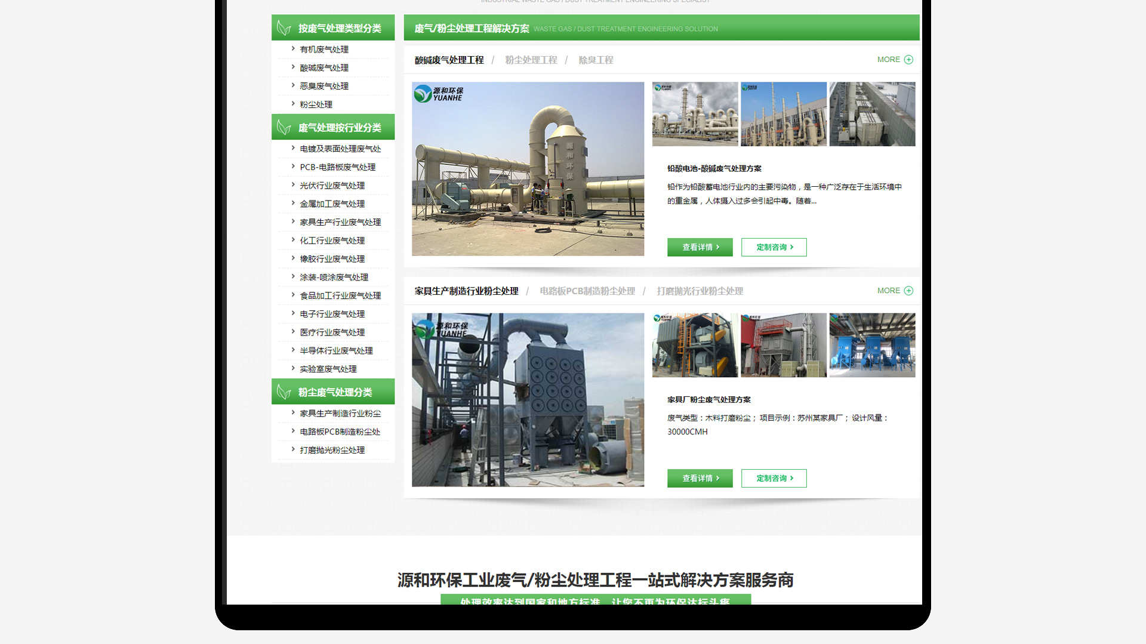This screenshot has height=644, width=1146.
Task: Switch to 电路板PCB制造粉尘处理 tab
Action: (587, 291)
